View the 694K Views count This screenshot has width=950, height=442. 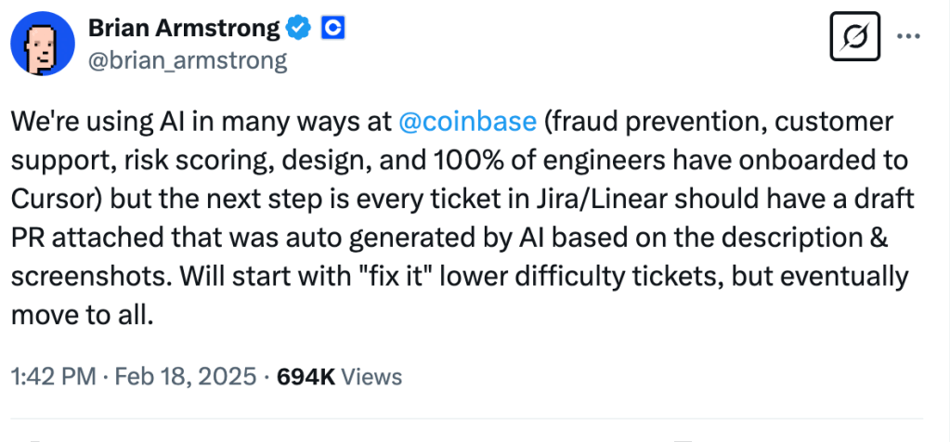340,376
